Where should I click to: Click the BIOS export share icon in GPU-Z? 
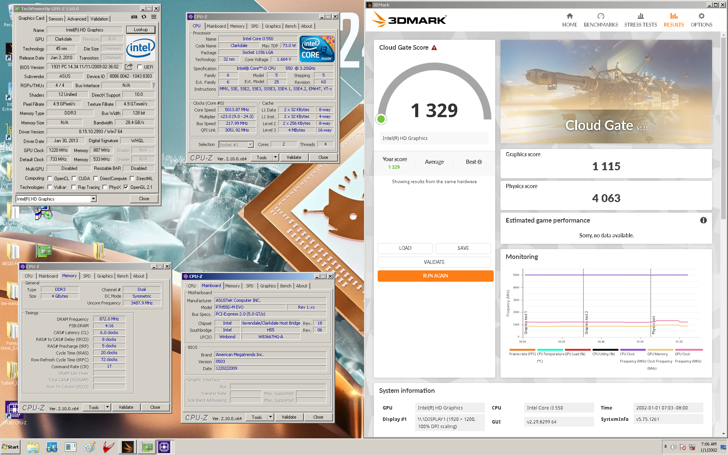coord(129,67)
